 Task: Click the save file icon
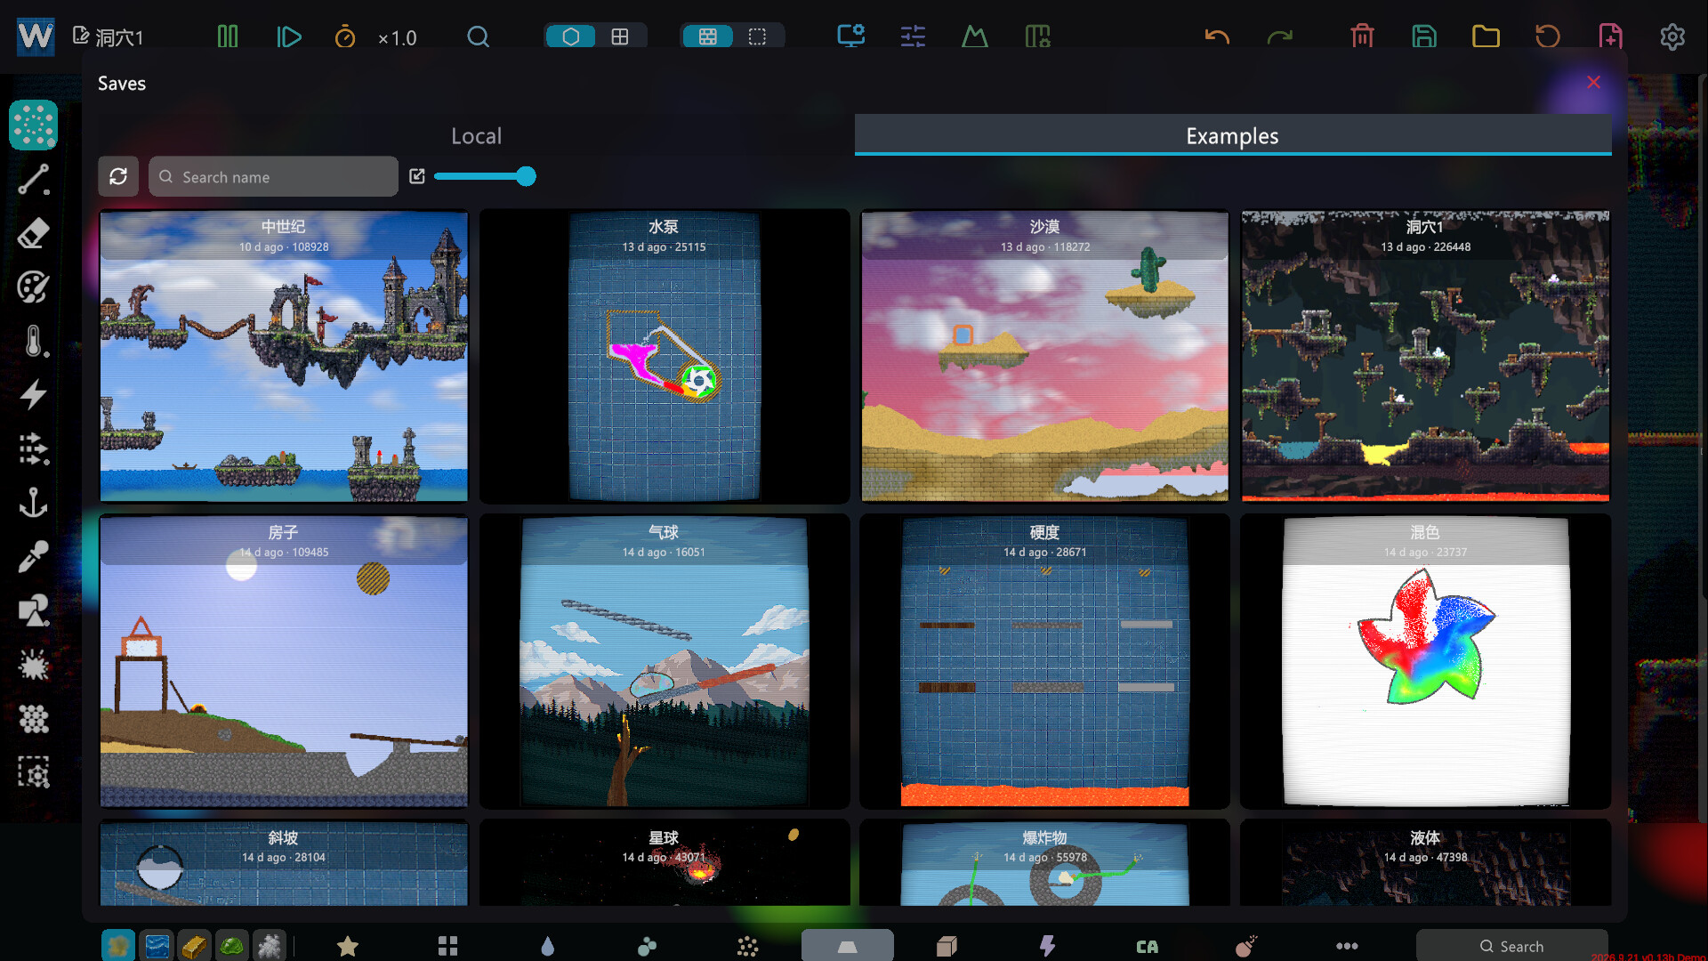1424,36
